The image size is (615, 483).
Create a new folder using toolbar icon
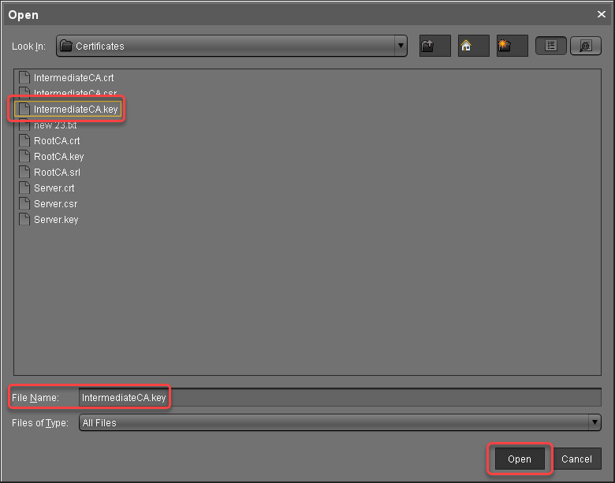click(512, 46)
